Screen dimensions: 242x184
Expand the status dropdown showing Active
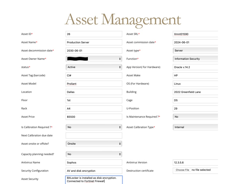tap(94, 67)
